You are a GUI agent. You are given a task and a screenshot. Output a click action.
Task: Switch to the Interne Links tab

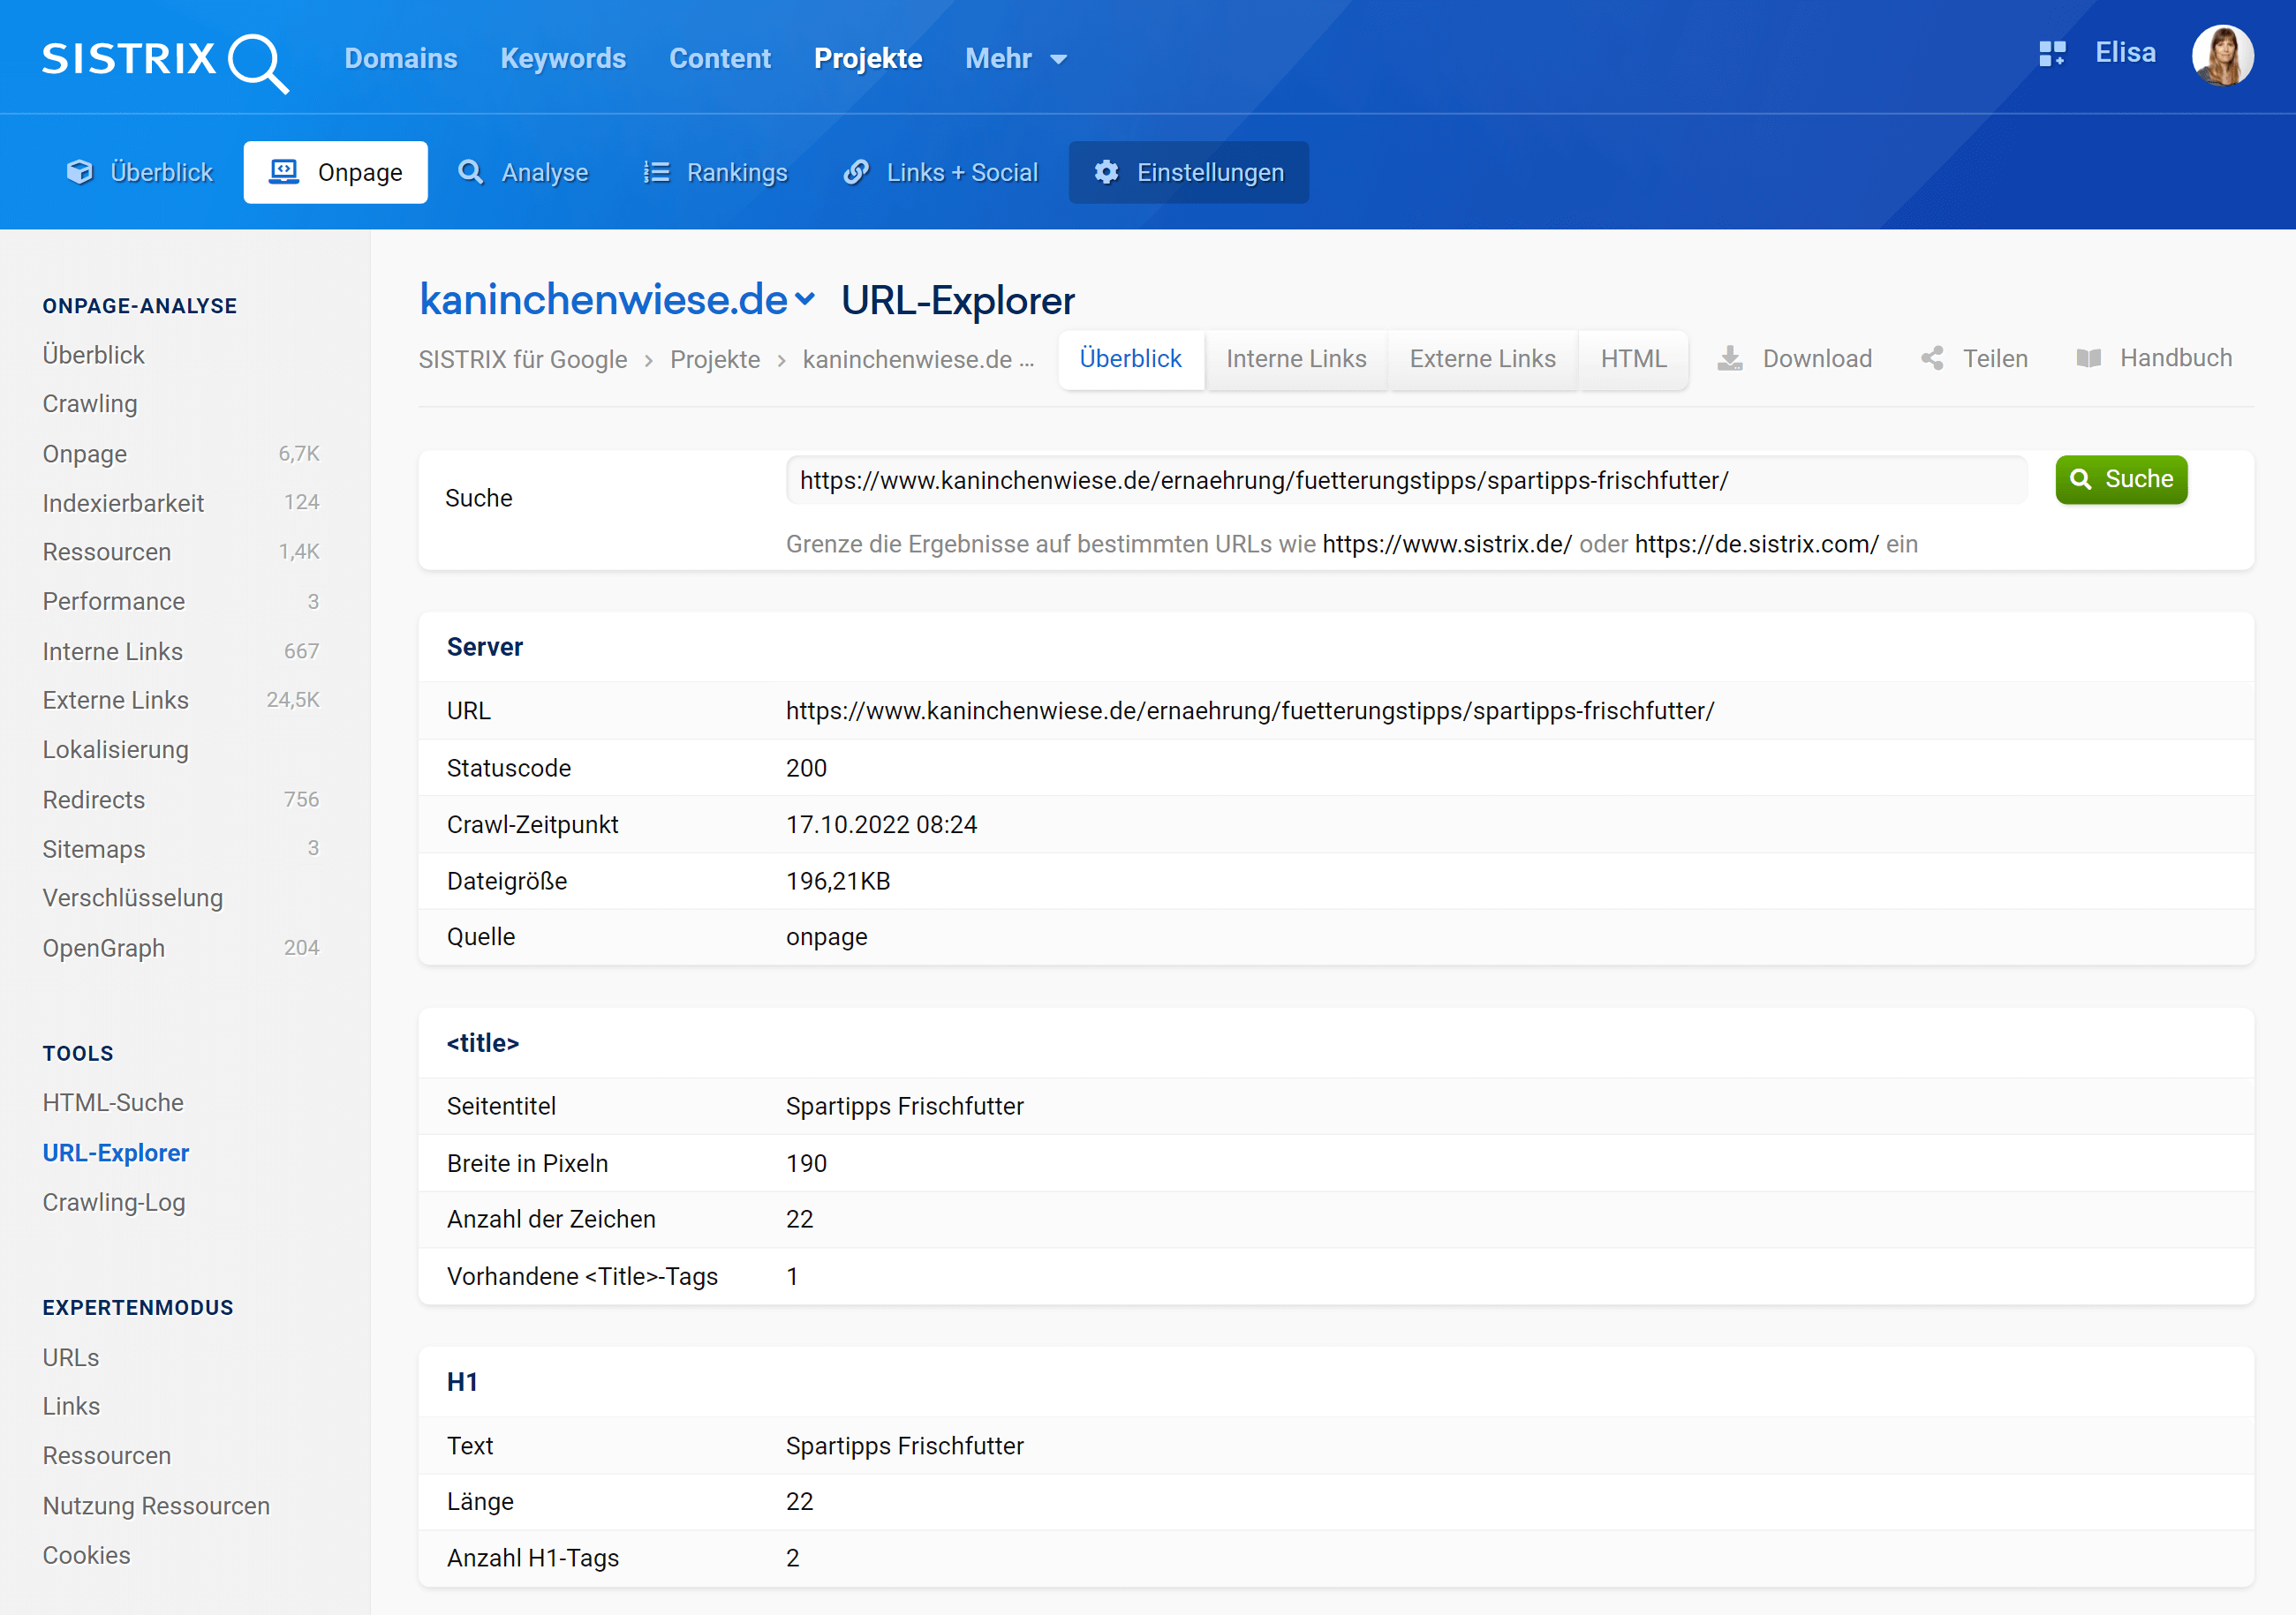pyautogui.click(x=1296, y=359)
